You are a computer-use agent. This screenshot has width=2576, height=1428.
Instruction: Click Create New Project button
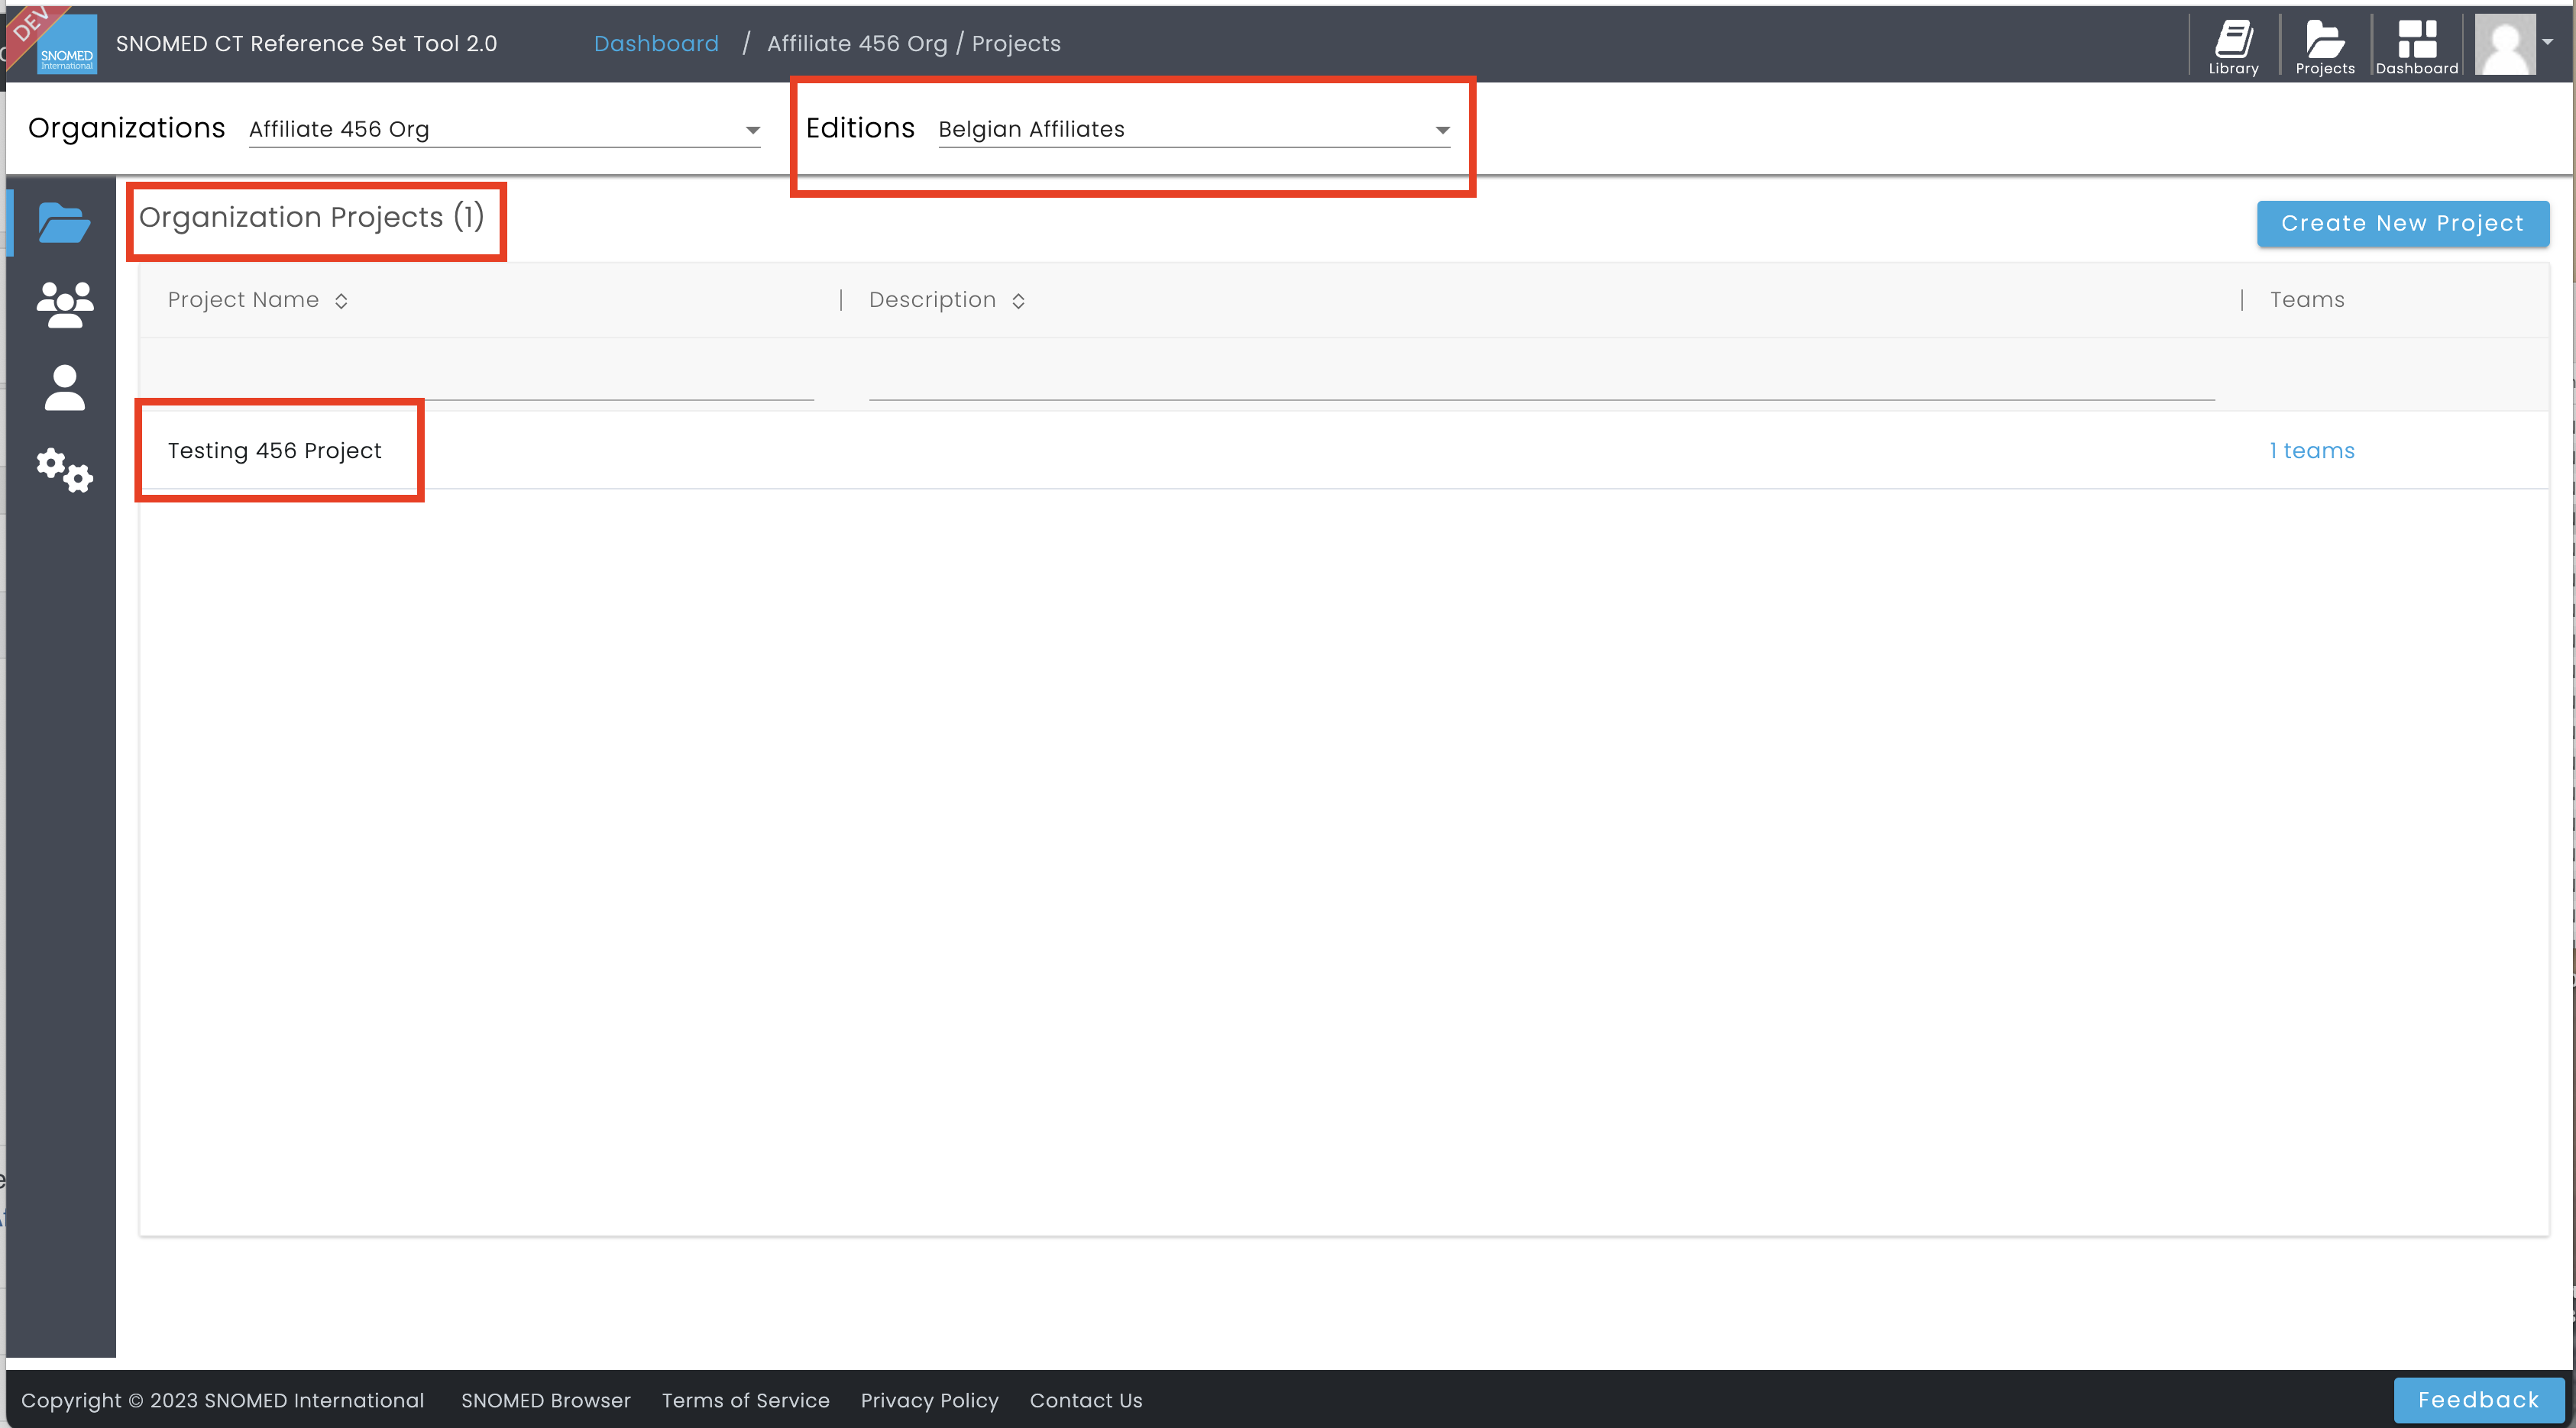pyautogui.click(x=2402, y=223)
